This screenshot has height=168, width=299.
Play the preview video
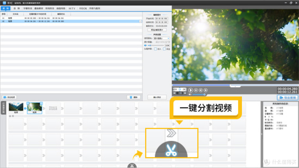click(x=190, y=90)
